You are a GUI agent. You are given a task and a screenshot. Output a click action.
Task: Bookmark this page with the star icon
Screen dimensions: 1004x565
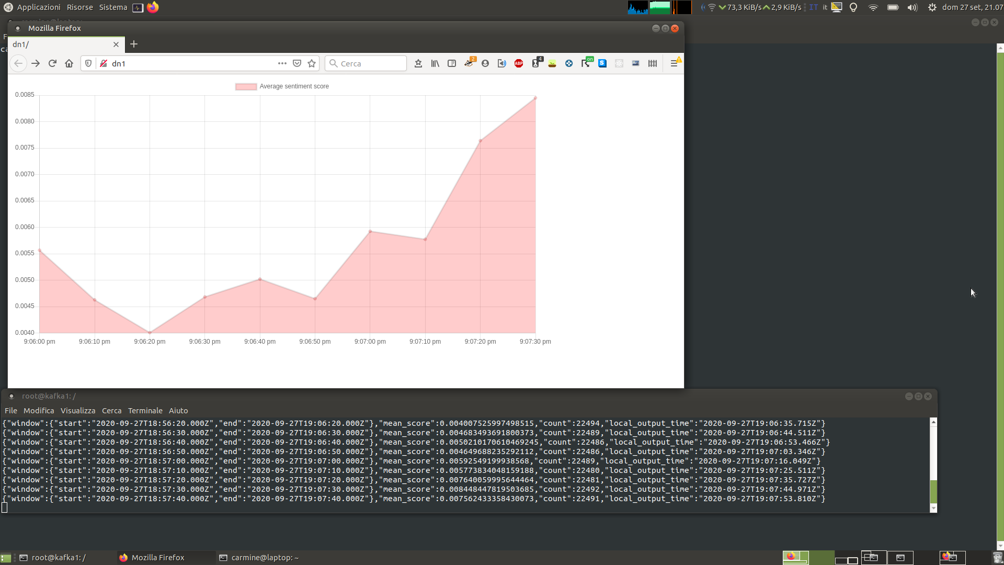click(x=312, y=63)
